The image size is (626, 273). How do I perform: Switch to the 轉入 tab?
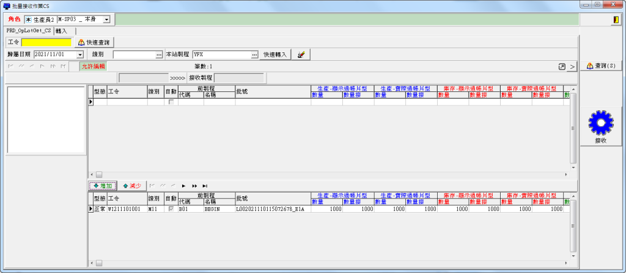(x=61, y=30)
